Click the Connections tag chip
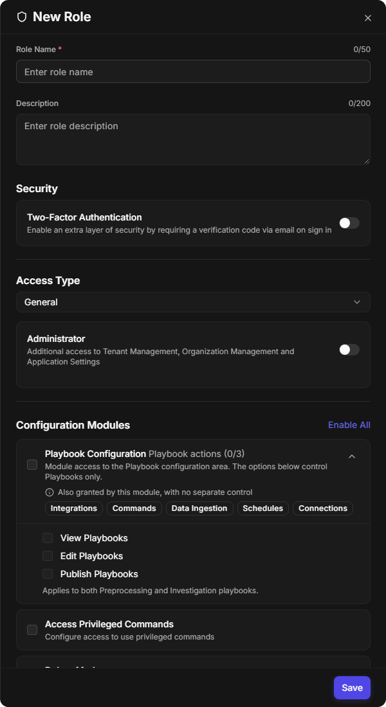The image size is (386, 707). (x=323, y=508)
